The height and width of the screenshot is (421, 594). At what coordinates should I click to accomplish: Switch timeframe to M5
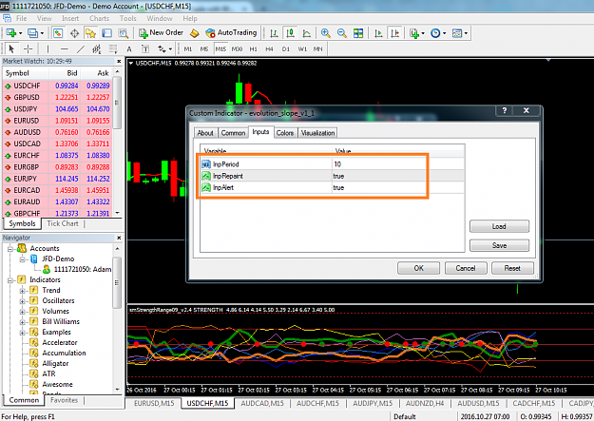tap(204, 48)
